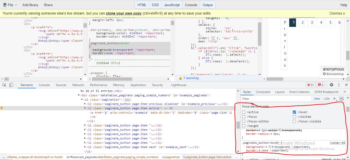Add a new style rule with plus icon

[334, 99]
